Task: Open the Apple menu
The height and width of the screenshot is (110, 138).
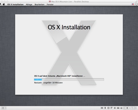Action: 4,4
